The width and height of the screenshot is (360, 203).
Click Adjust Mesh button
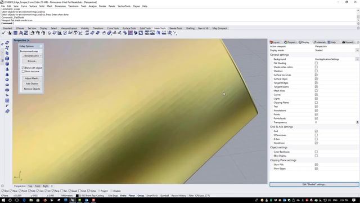[32, 78]
